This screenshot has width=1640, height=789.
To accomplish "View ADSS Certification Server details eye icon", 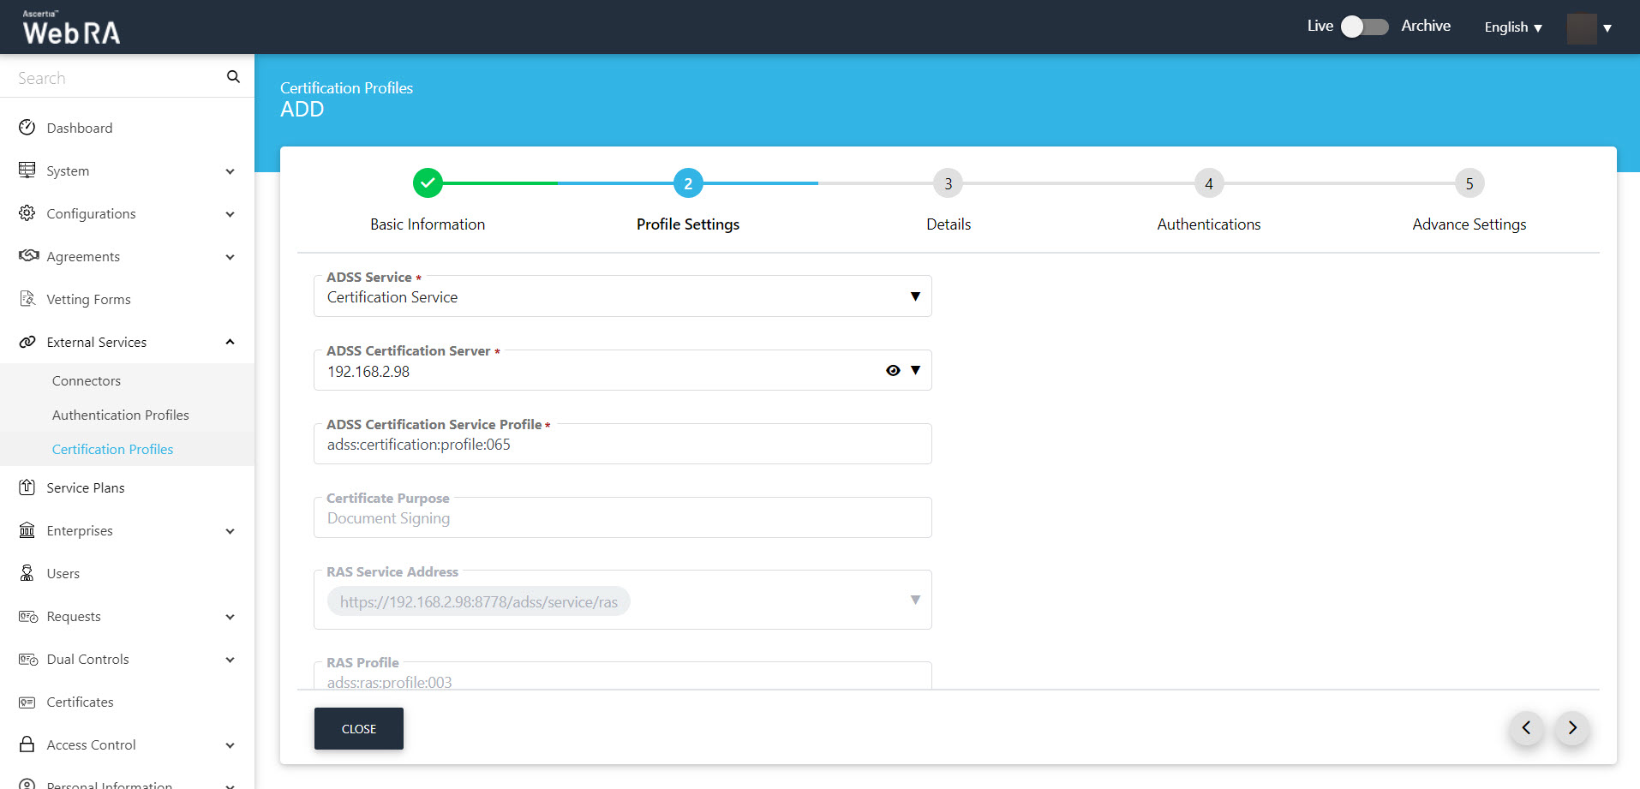I will (893, 370).
